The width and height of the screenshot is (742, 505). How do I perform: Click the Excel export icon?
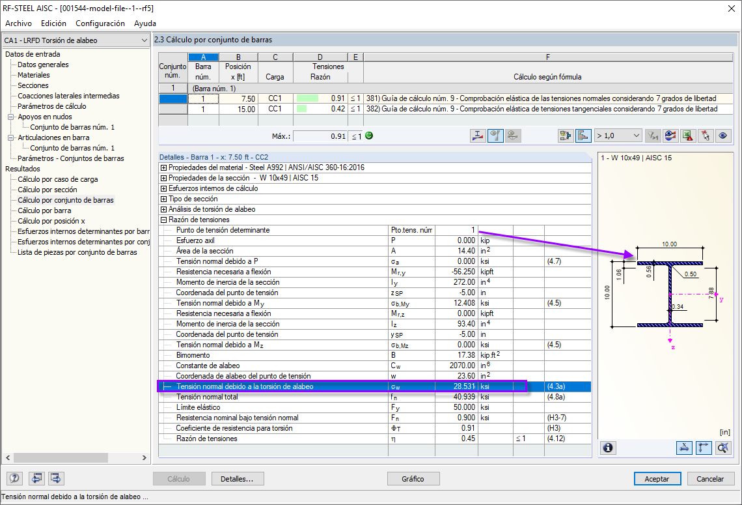687,136
